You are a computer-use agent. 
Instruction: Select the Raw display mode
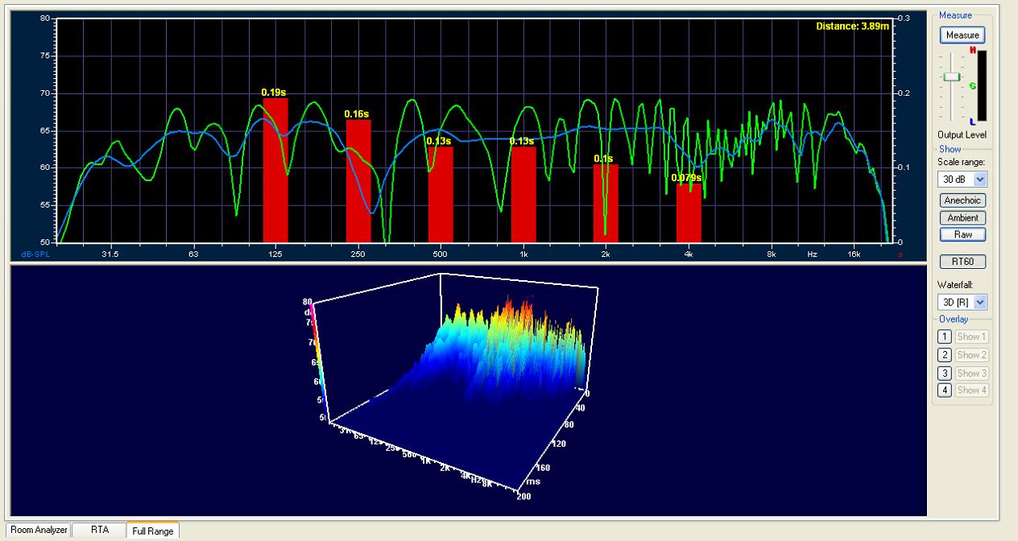pos(962,234)
